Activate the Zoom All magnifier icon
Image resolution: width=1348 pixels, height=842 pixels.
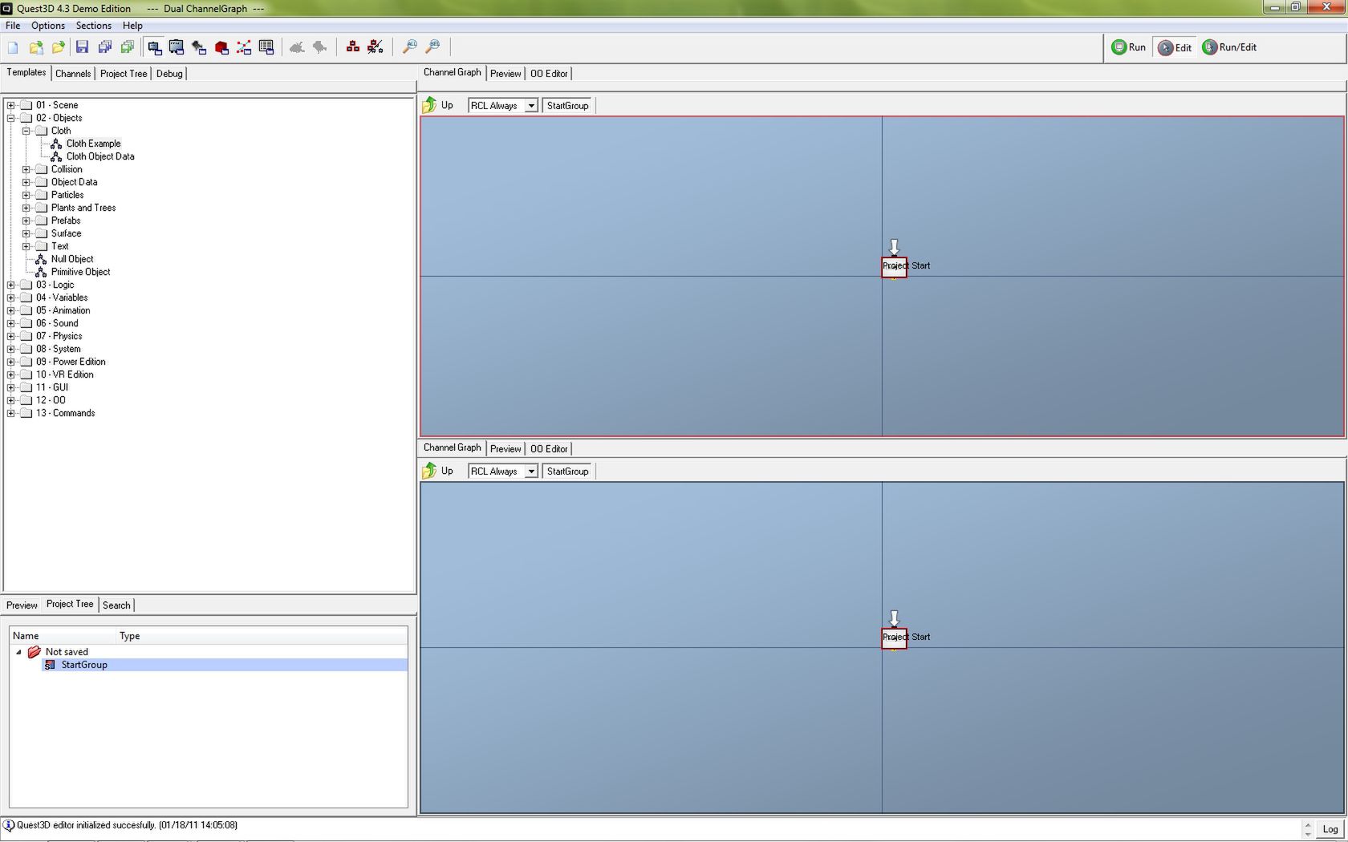pyautogui.click(x=410, y=47)
